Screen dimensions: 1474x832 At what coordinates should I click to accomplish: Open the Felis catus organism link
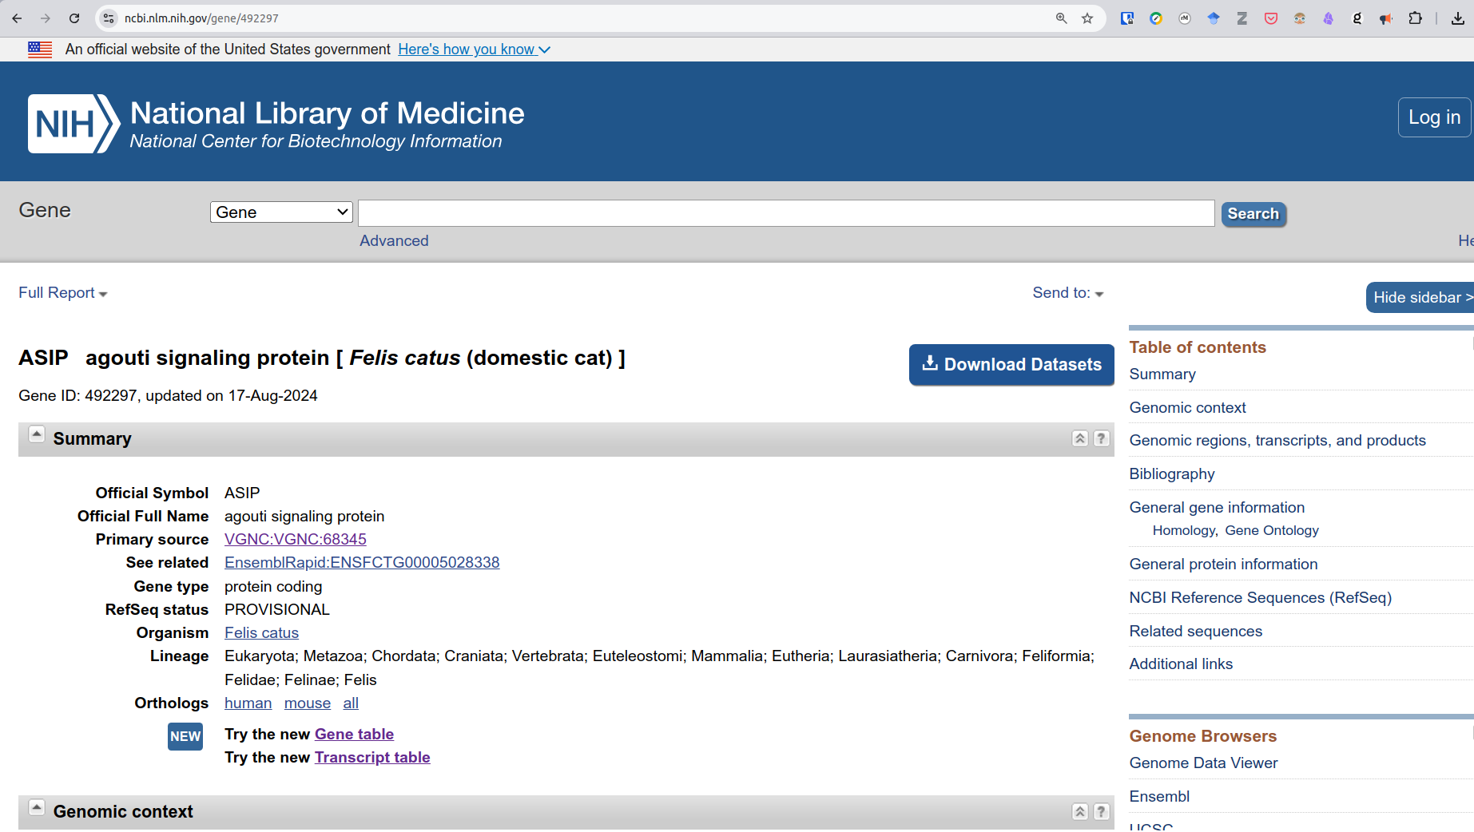(x=261, y=632)
